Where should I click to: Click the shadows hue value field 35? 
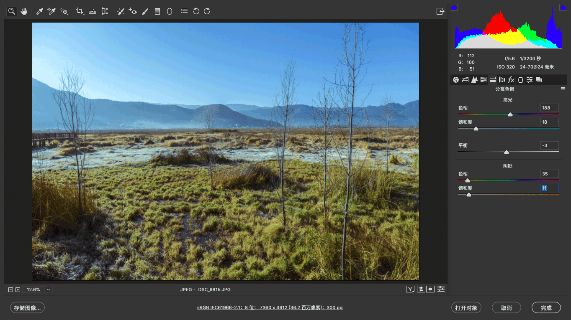[549, 174]
